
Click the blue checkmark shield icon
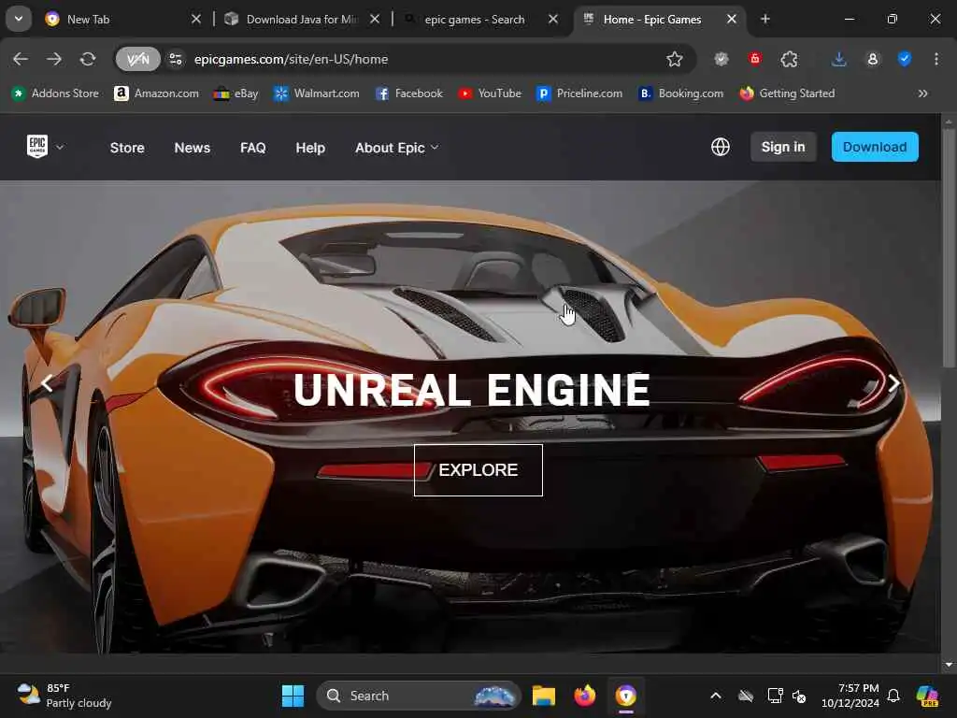[905, 59]
